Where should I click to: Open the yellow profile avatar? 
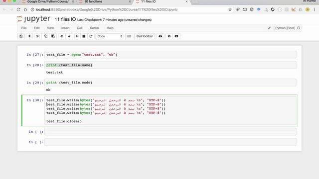coord(308,9)
